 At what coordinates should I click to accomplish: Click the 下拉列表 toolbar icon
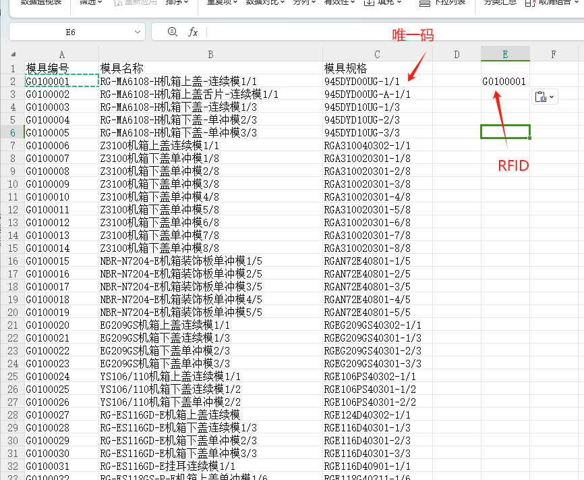click(424, 3)
